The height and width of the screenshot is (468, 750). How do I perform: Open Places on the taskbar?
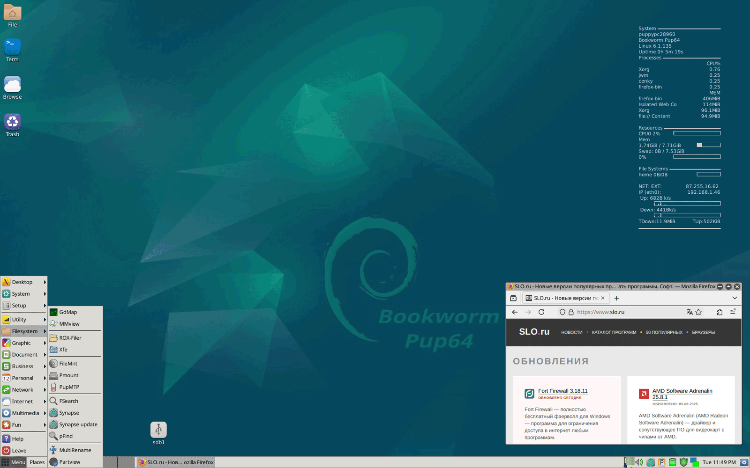pyautogui.click(x=37, y=462)
